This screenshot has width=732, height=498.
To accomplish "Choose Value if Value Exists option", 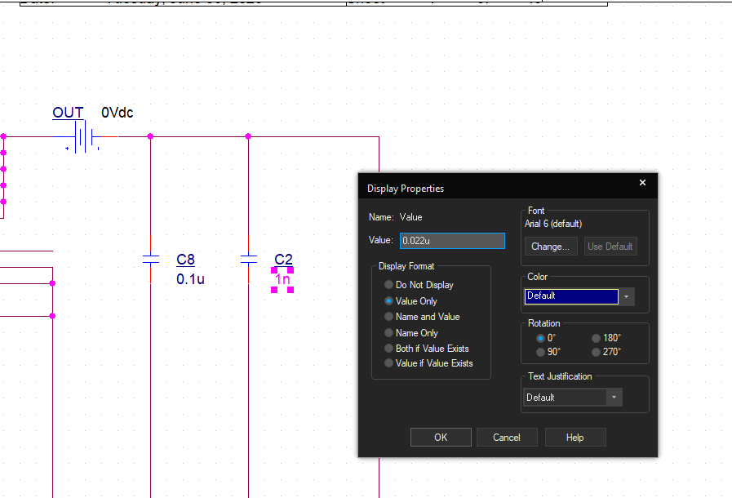I will point(389,363).
